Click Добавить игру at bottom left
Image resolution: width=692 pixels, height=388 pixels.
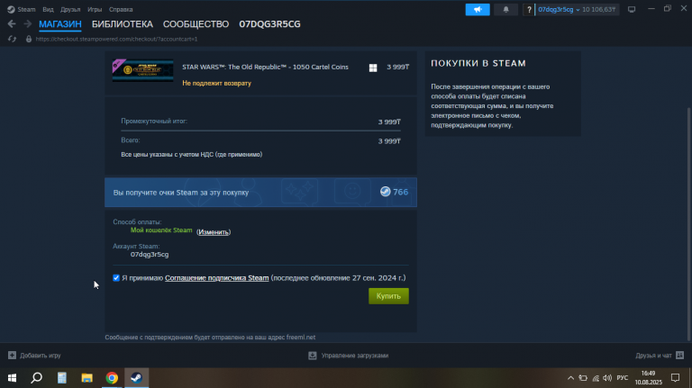point(41,356)
